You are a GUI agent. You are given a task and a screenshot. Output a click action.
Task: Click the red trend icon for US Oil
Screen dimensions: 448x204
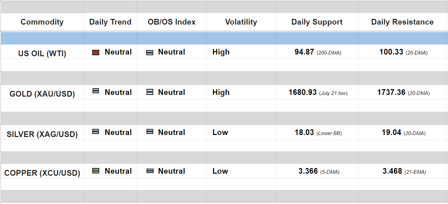(96, 52)
